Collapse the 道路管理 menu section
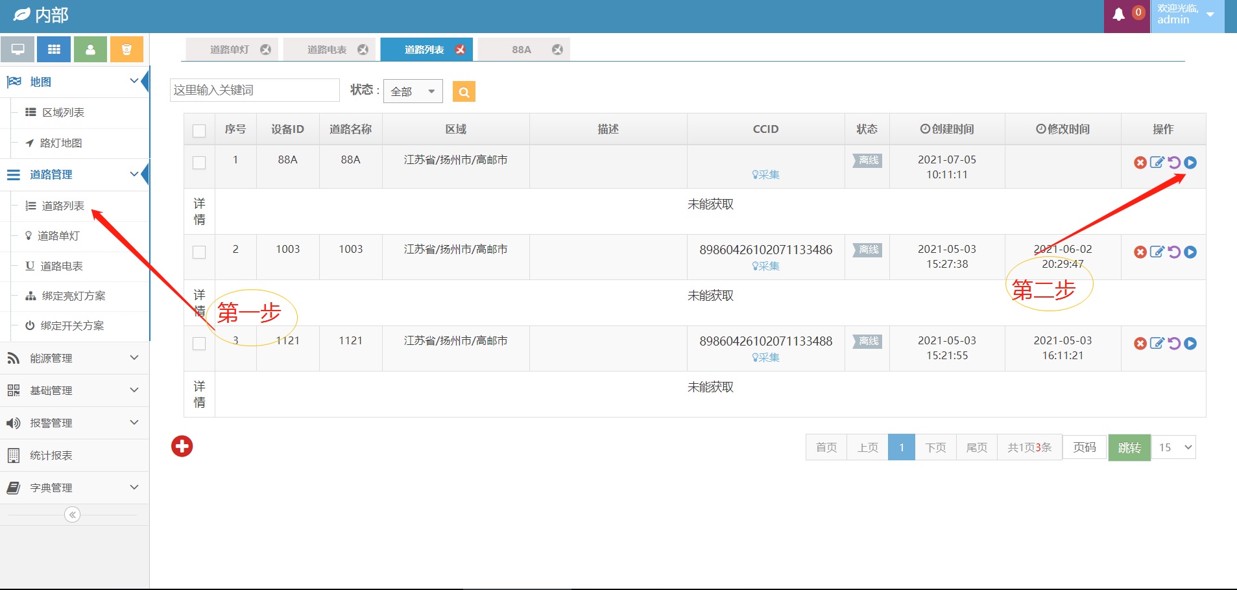 75,174
